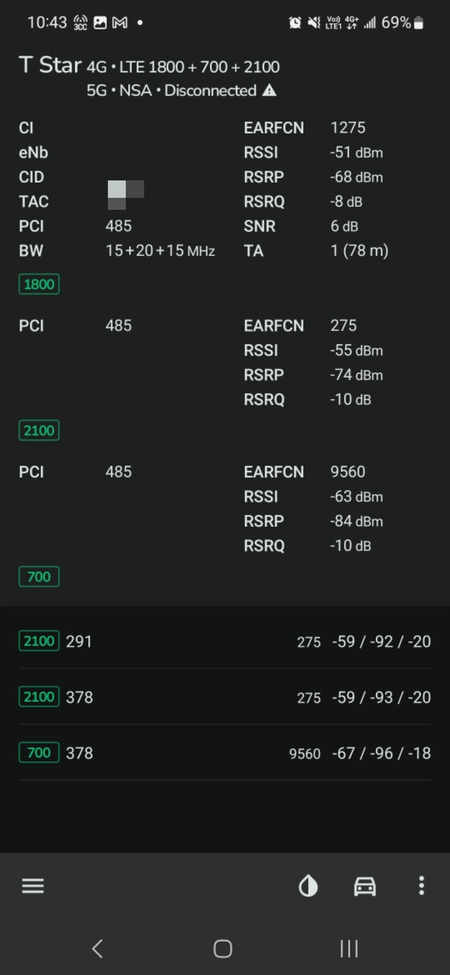Select neighbor cell 2100 with PCI 378
The image size is (450, 975).
[x=225, y=697]
